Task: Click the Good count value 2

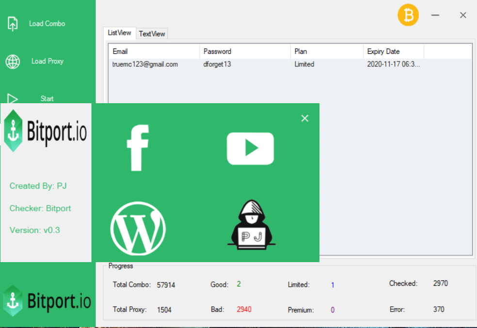Action: point(239,284)
